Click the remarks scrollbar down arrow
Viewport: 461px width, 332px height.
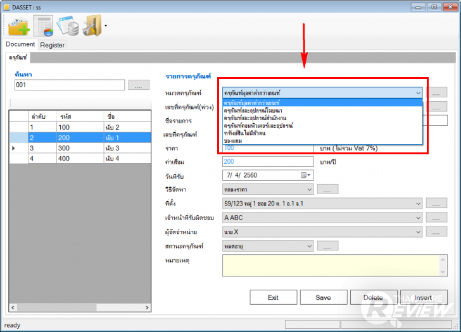[443, 272]
